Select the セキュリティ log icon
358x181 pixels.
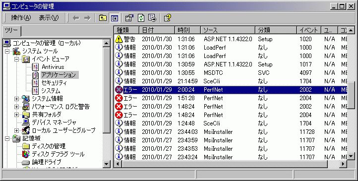tap(35, 83)
